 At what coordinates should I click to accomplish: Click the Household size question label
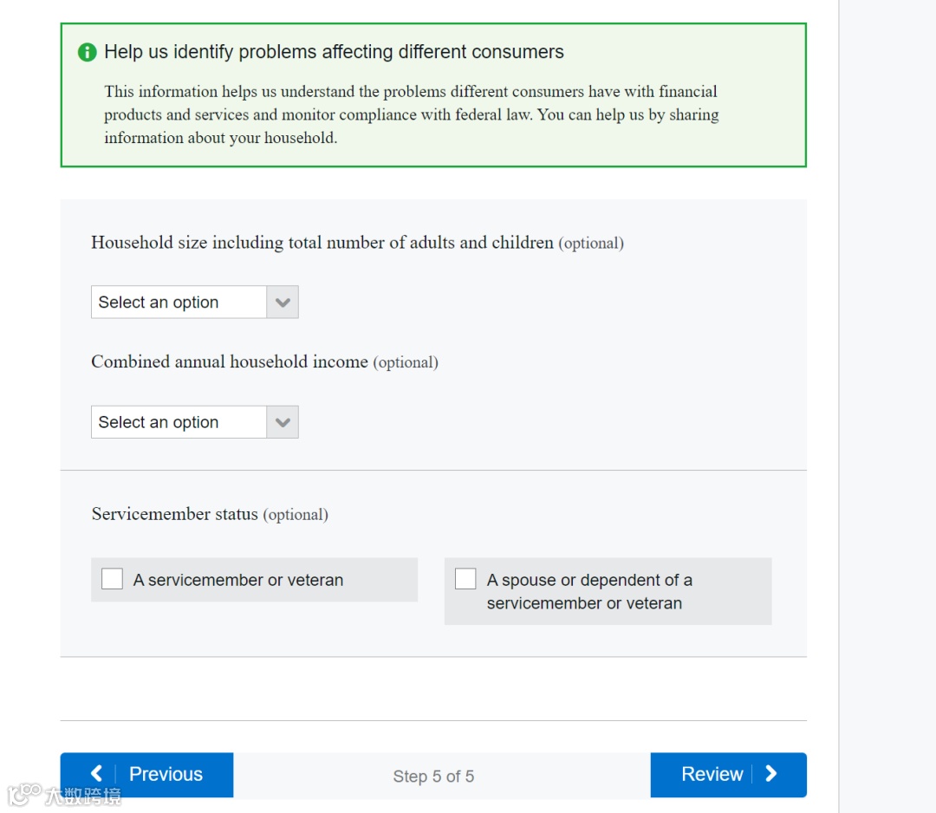pos(322,243)
